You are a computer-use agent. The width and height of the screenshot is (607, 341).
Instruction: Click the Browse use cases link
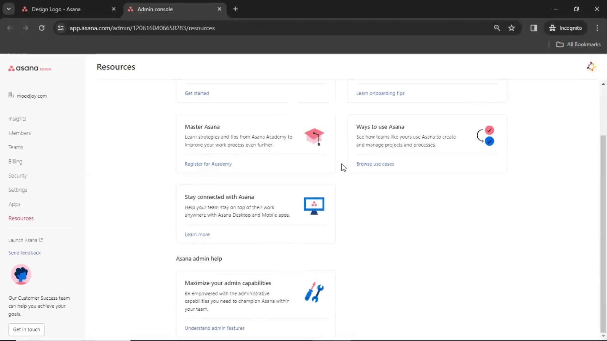point(375,164)
